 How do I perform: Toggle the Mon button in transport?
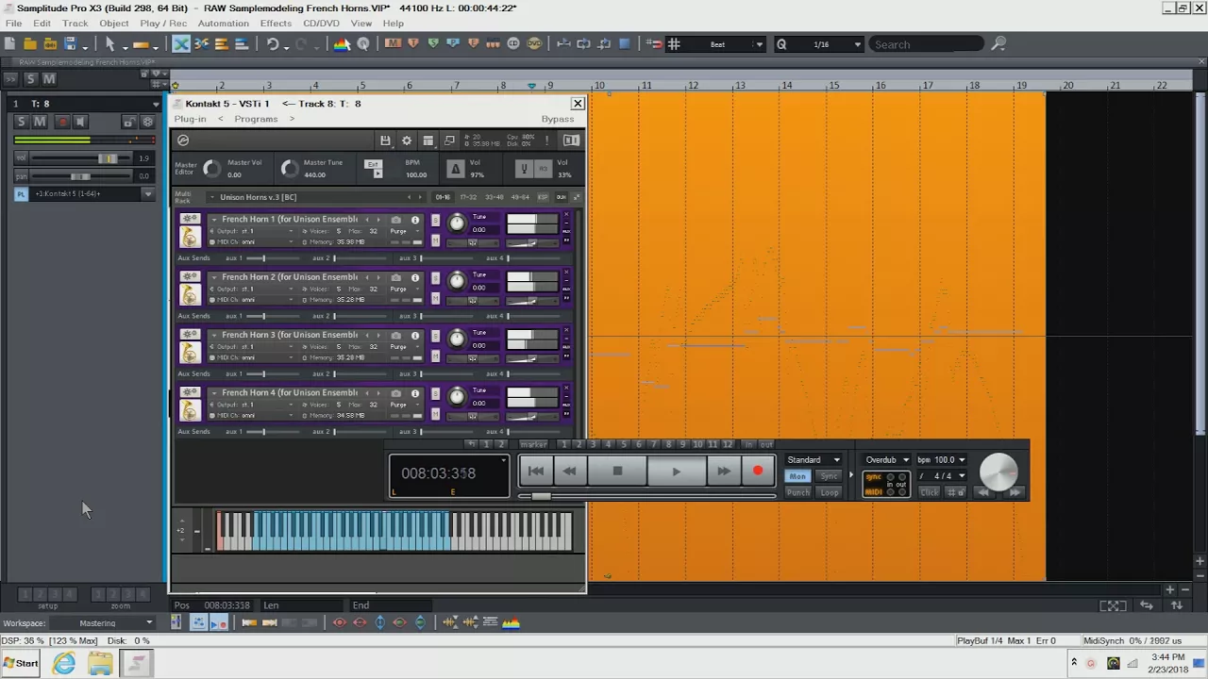point(797,476)
